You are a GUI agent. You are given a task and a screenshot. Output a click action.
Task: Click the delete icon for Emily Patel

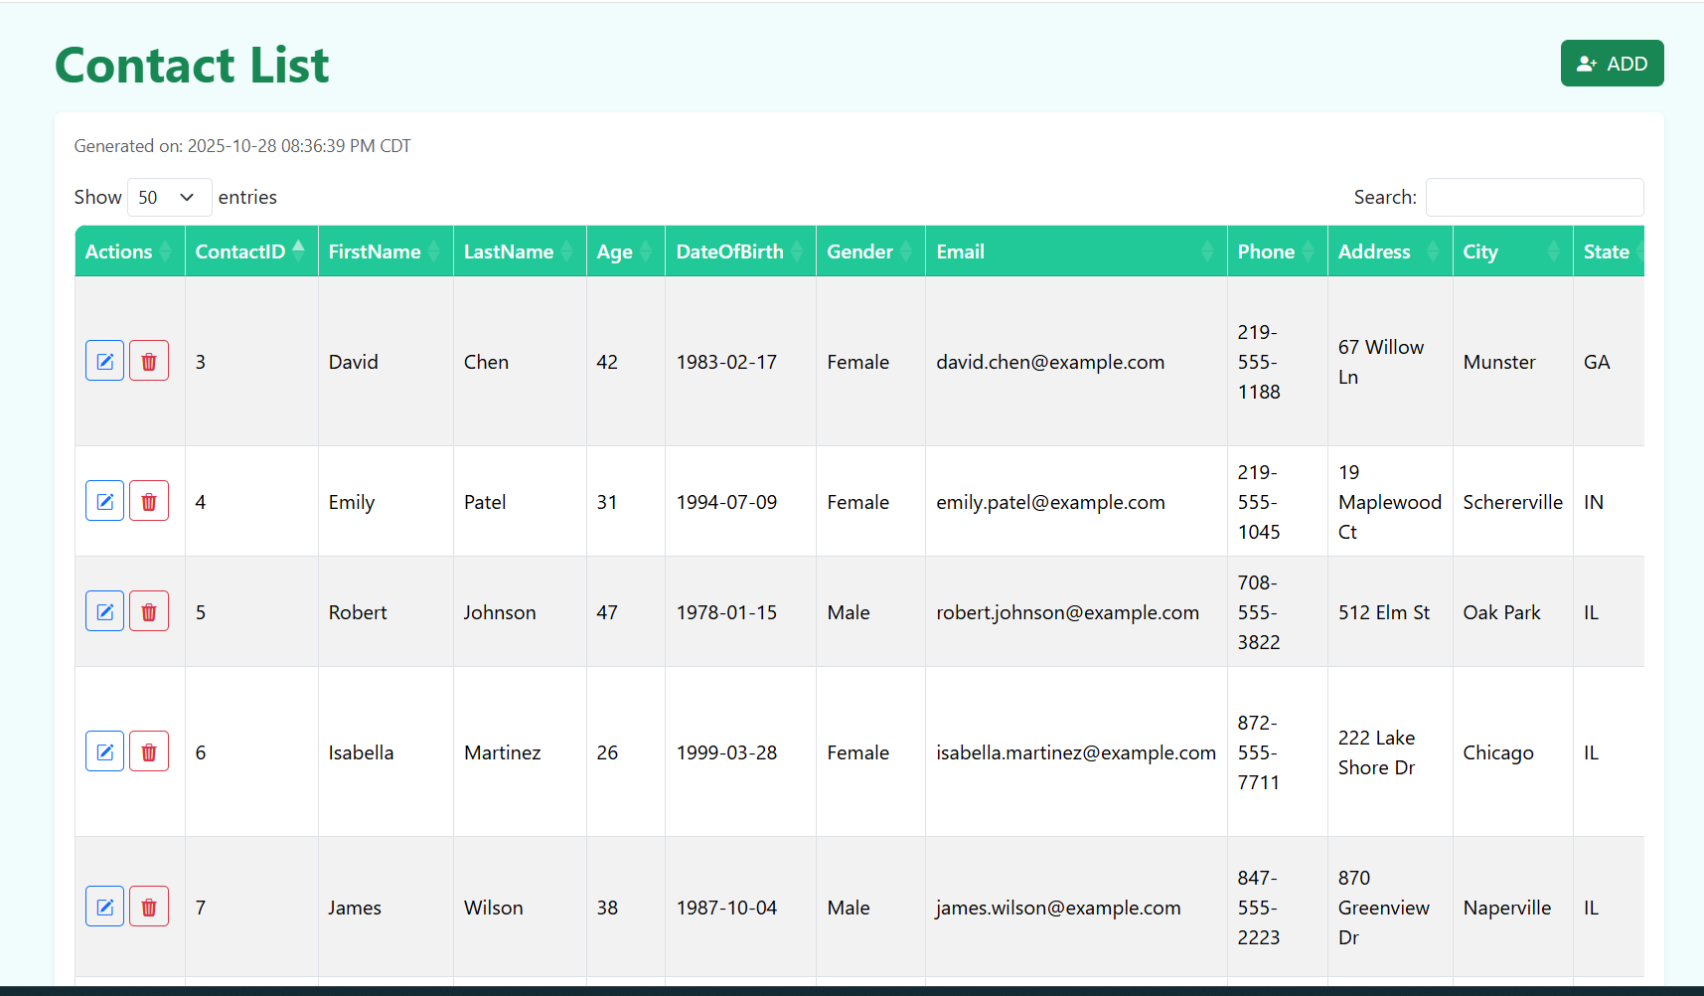[149, 500]
